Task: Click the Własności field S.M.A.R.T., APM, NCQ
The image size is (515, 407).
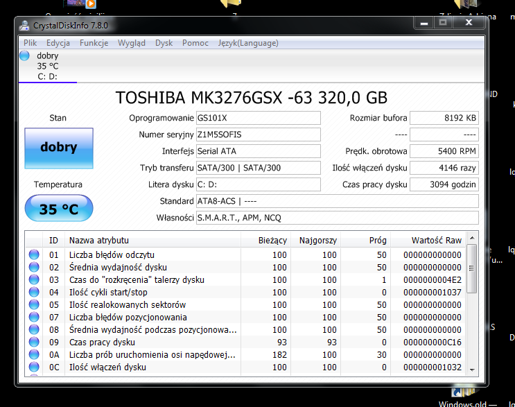Action: click(x=338, y=218)
